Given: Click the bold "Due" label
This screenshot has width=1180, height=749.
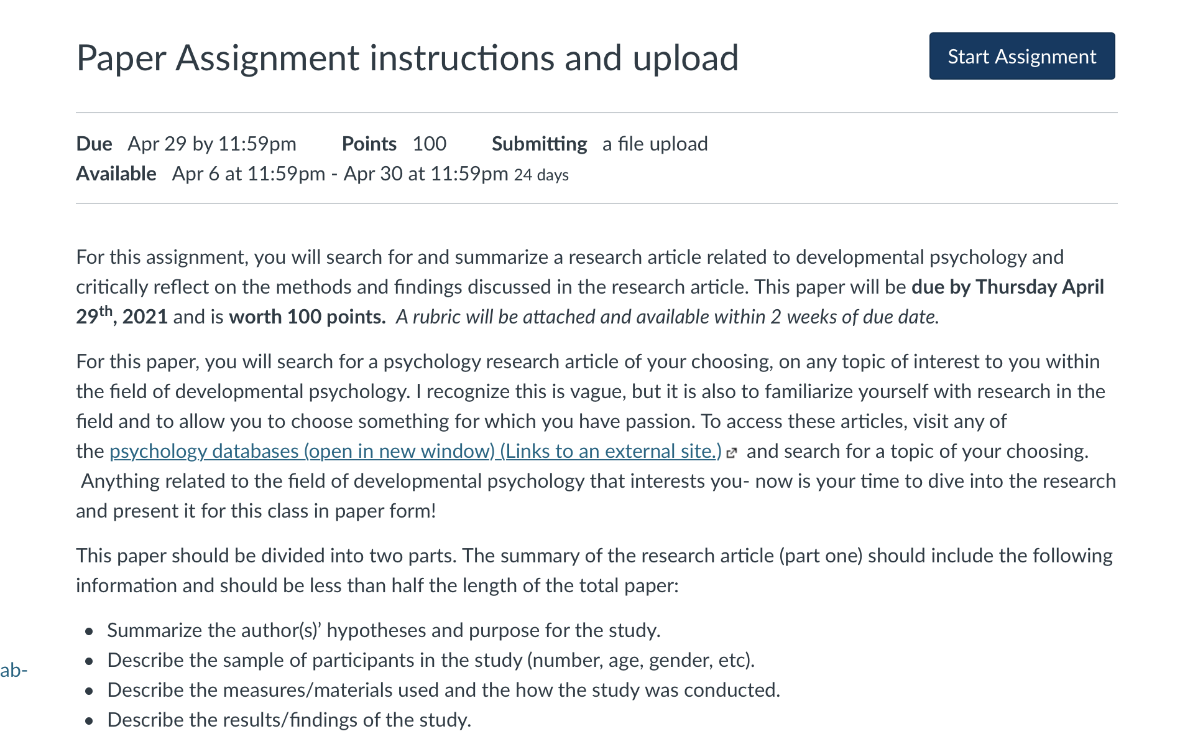Looking at the screenshot, I should pyautogui.click(x=94, y=144).
